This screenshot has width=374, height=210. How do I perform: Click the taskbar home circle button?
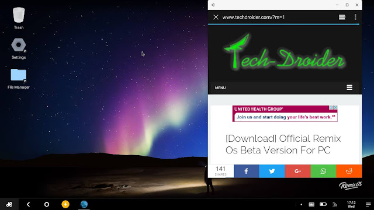coord(47,204)
